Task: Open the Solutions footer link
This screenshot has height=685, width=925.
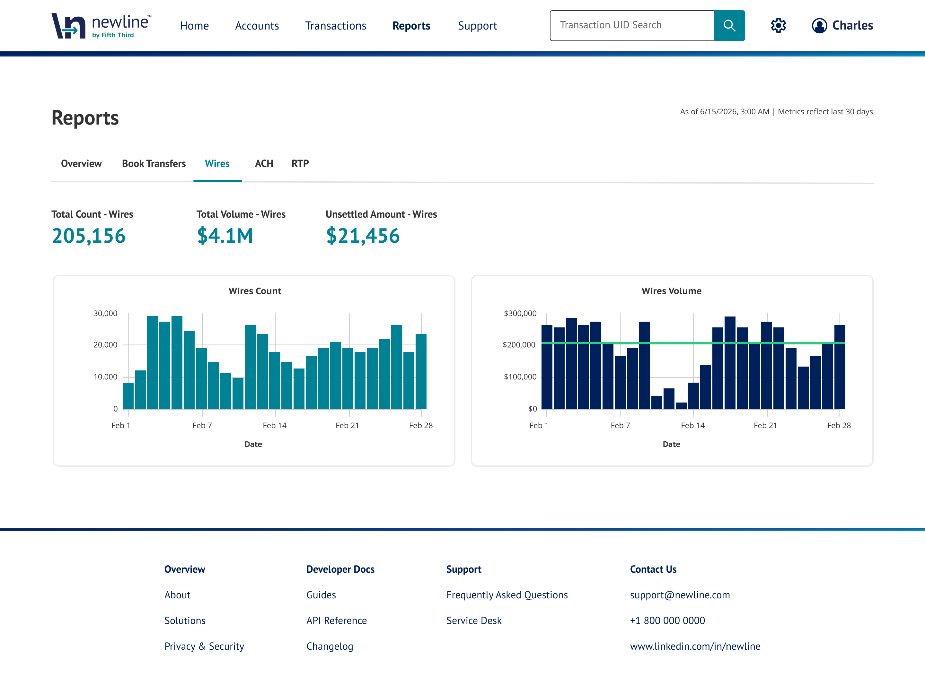Action: 185,621
